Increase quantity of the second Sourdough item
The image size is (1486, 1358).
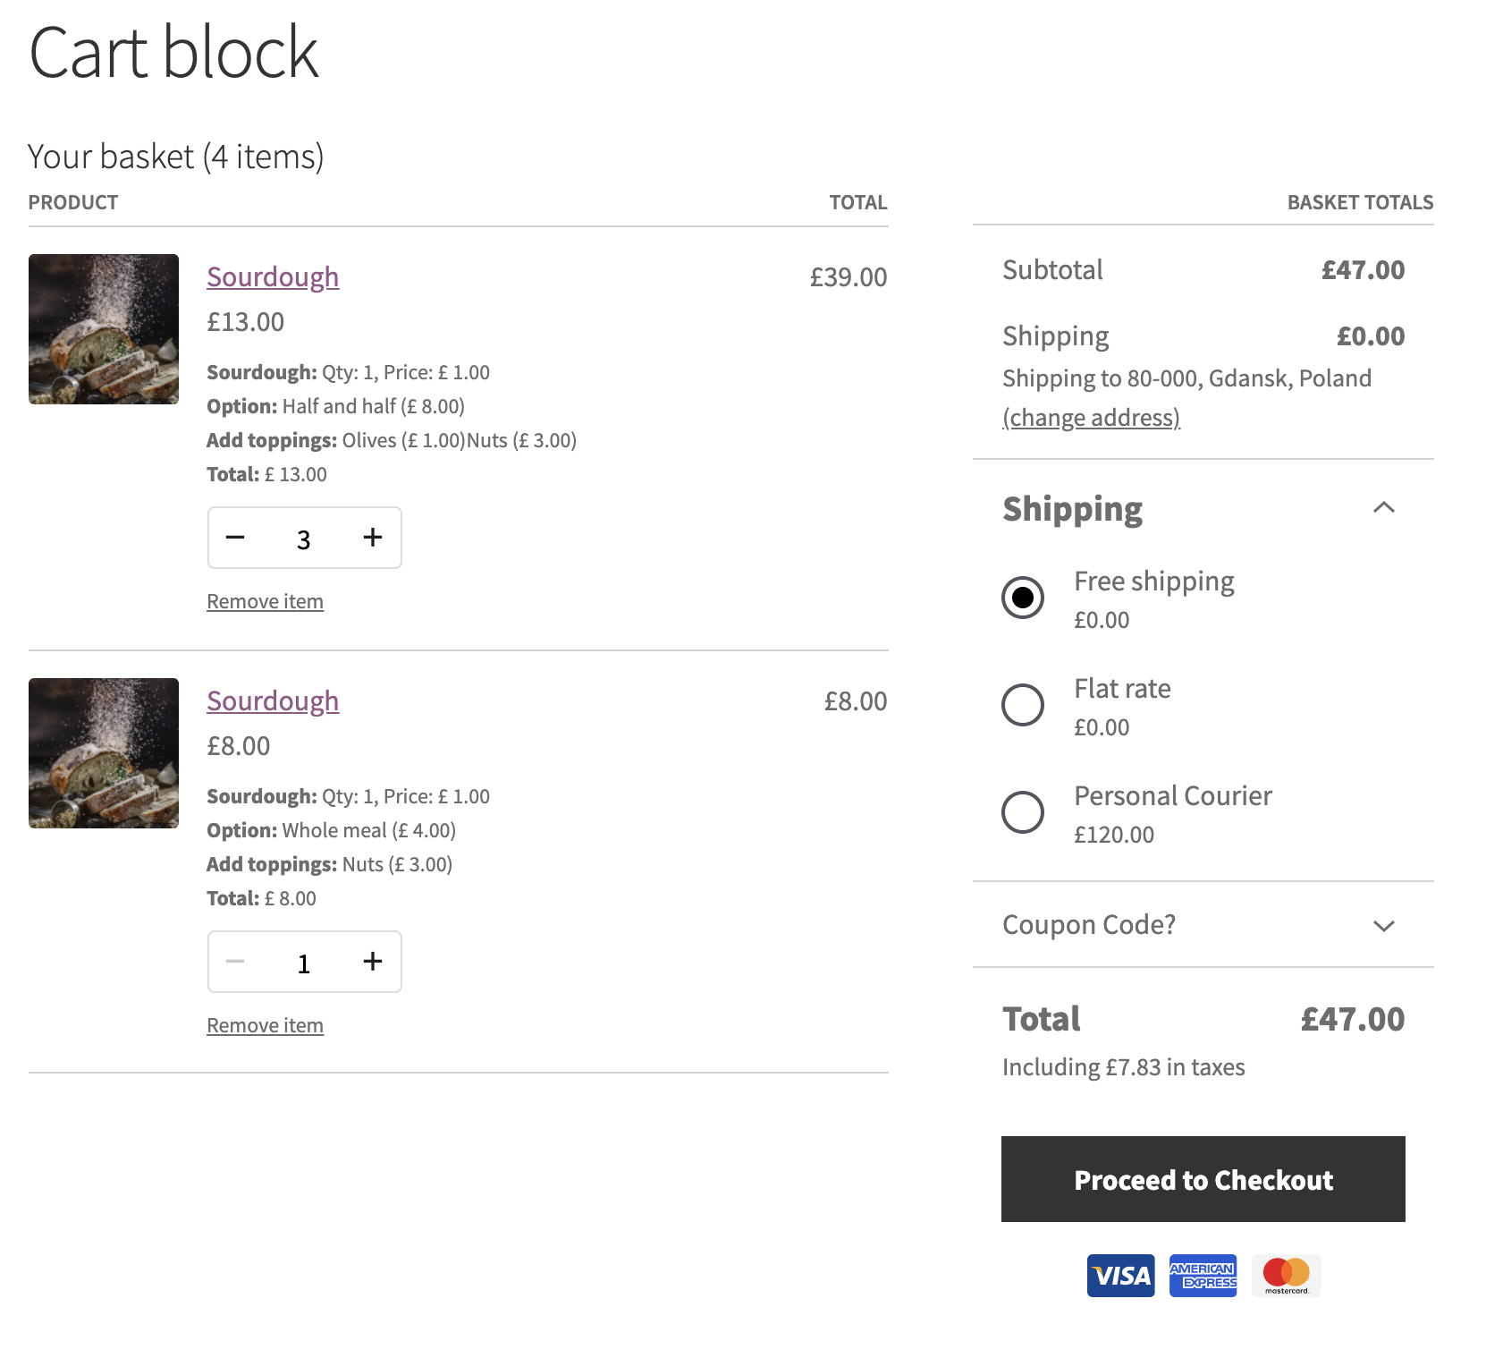pyautogui.click(x=373, y=962)
